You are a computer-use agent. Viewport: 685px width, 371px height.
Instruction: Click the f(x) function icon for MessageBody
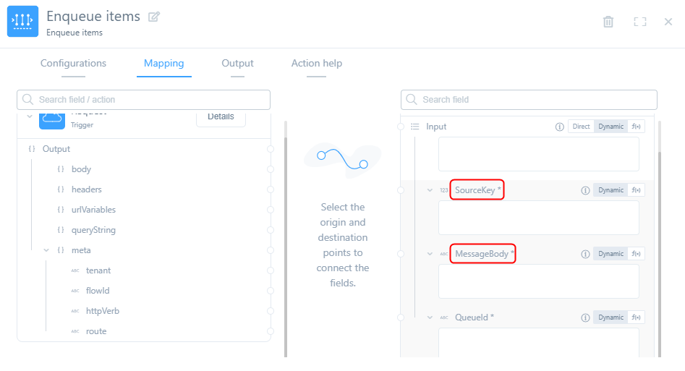(x=637, y=254)
